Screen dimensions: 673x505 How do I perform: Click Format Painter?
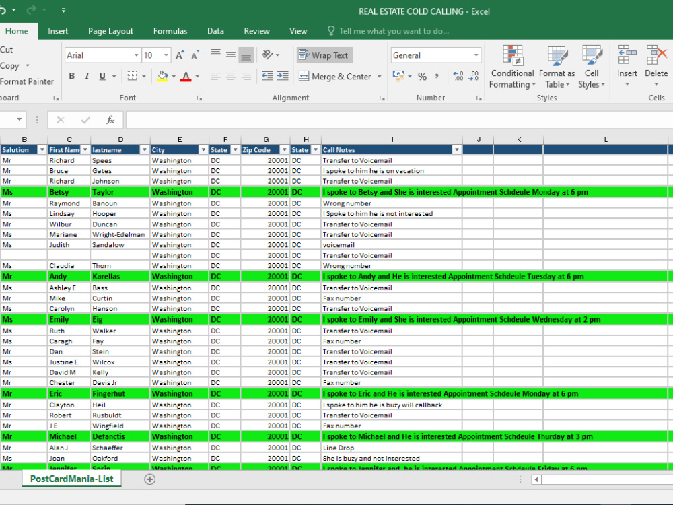[27, 81]
